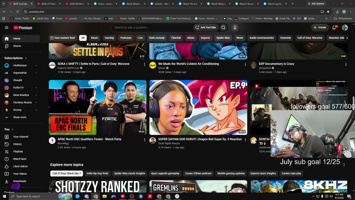
Task: Select the Spider-Man chip
Action: (x=223, y=38)
